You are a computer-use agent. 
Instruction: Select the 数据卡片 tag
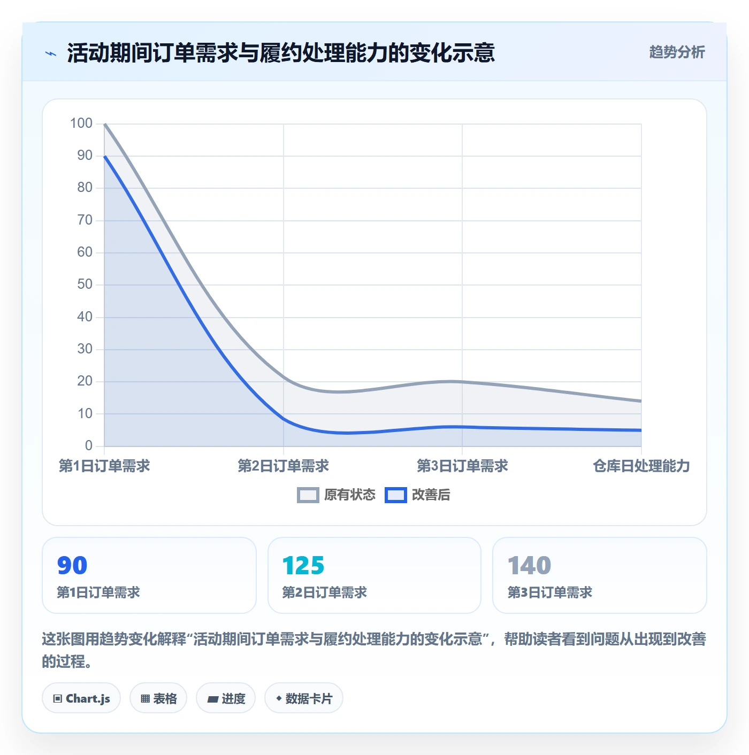(304, 698)
